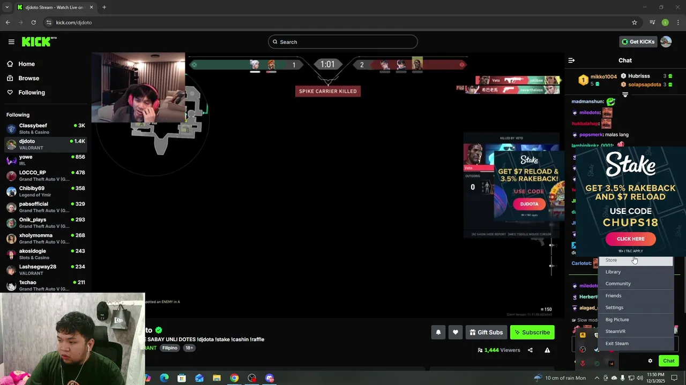The height and width of the screenshot is (385, 686).
Task: Show hidden icons chevron in the system tray
Action: pyautogui.click(x=596, y=378)
